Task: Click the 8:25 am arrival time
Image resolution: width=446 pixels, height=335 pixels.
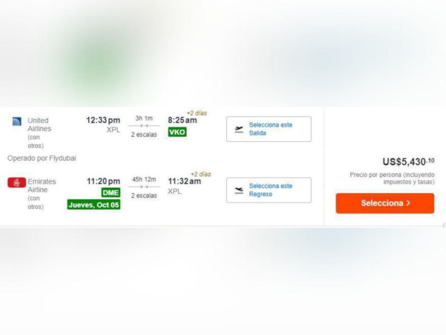Action: click(x=182, y=120)
